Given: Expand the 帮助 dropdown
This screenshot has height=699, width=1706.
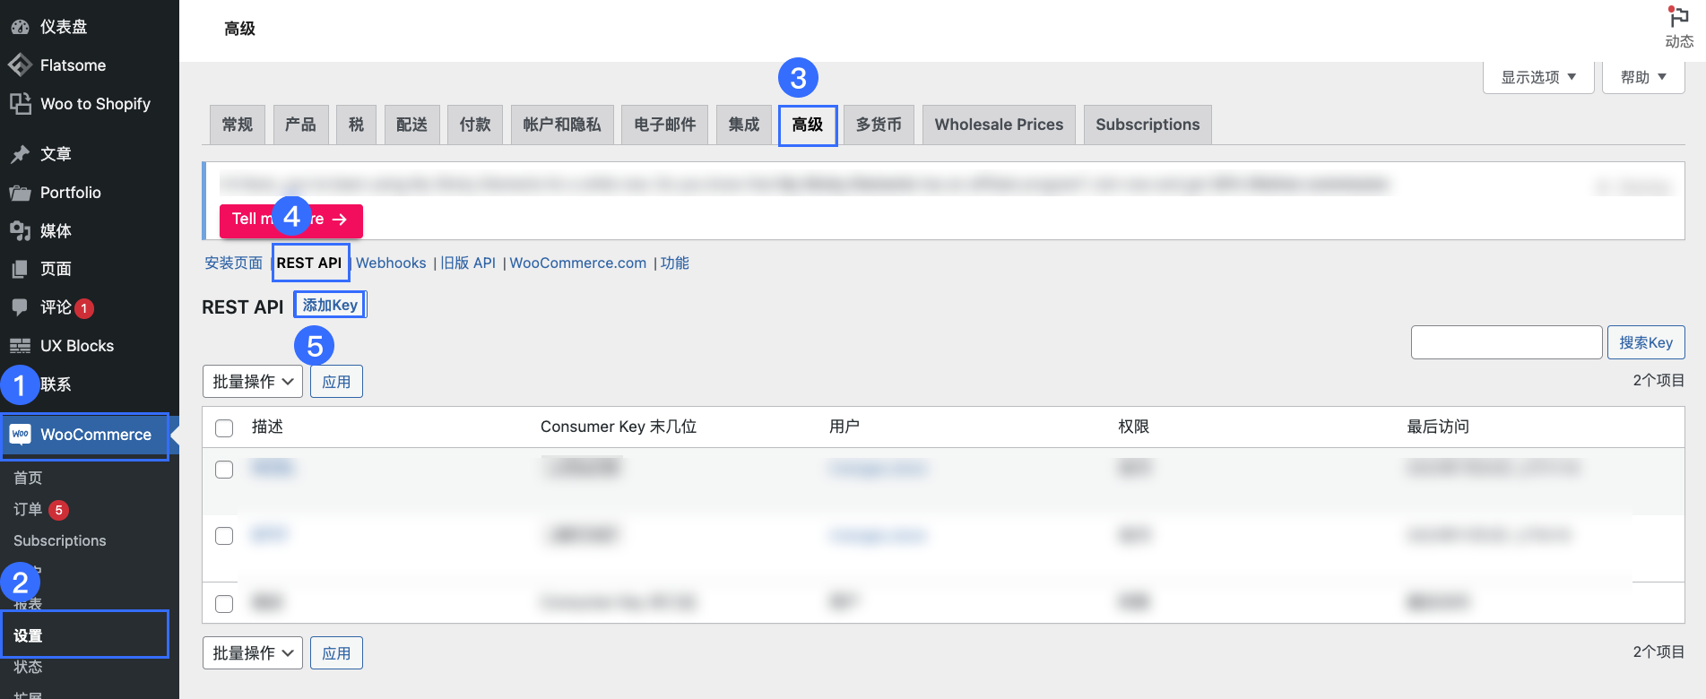Looking at the screenshot, I should (1643, 77).
